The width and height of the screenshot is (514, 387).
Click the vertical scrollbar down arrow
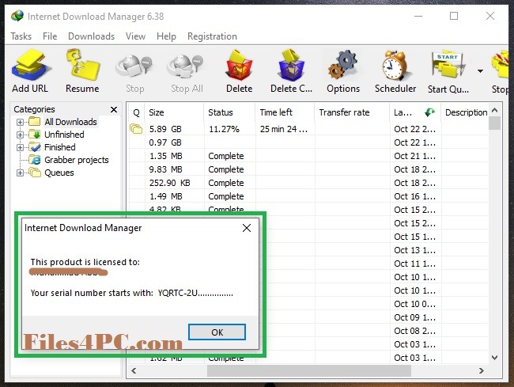(x=495, y=358)
